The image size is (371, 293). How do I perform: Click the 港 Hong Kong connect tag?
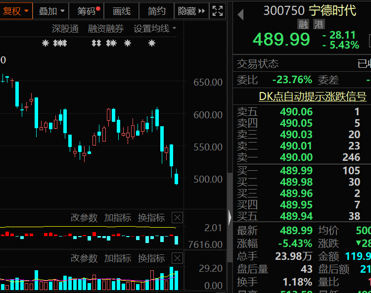tap(319, 24)
